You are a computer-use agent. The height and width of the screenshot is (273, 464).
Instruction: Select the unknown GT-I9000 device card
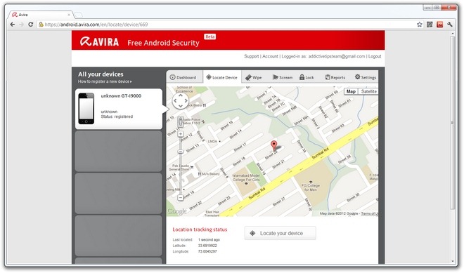[119, 109]
